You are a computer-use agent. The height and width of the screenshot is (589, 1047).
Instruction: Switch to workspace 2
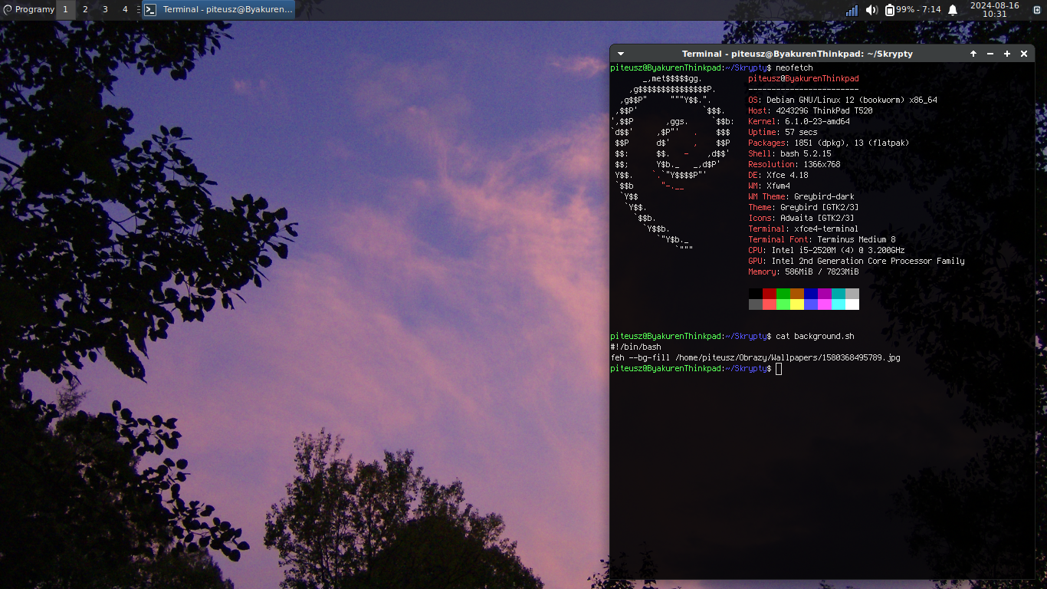[85, 10]
